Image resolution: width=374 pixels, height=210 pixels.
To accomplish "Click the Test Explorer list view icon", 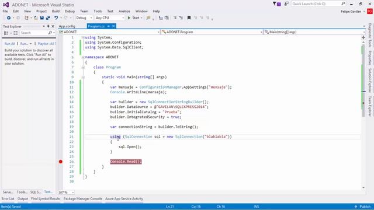I will [16, 33].
